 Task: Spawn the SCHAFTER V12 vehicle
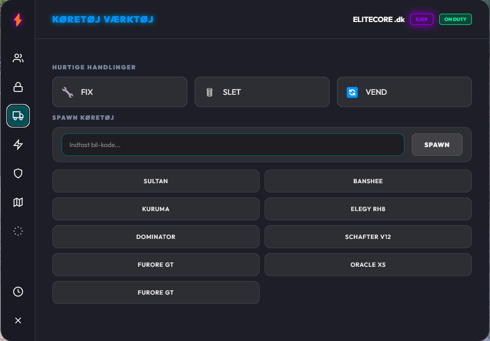368,237
